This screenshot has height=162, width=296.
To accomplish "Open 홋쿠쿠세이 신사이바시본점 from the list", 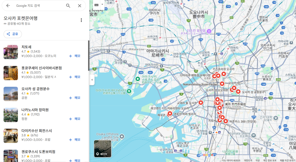I will (41, 68).
